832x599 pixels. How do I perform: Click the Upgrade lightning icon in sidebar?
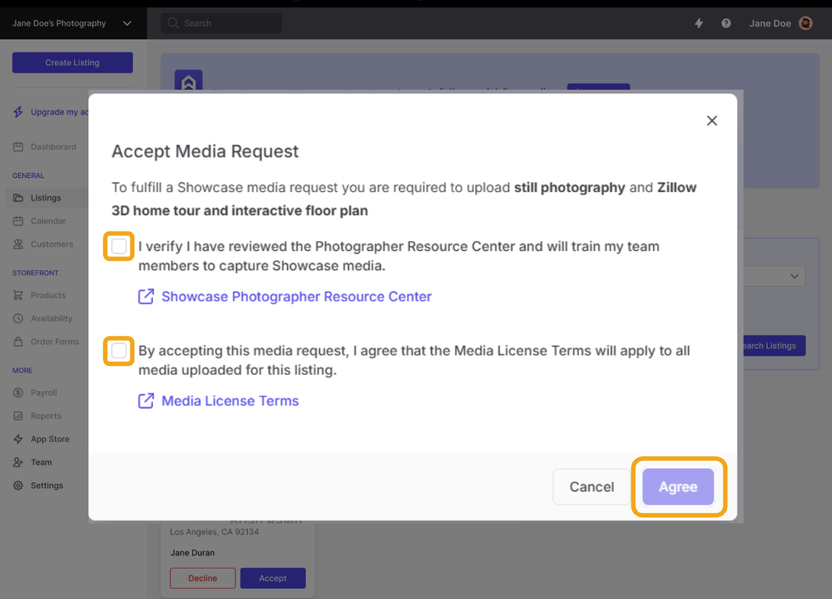(x=18, y=112)
